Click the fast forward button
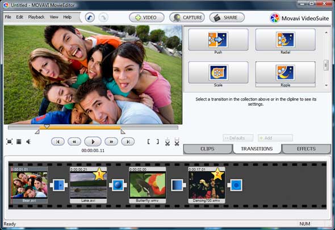335x230 pixels. tap(111, 141)
